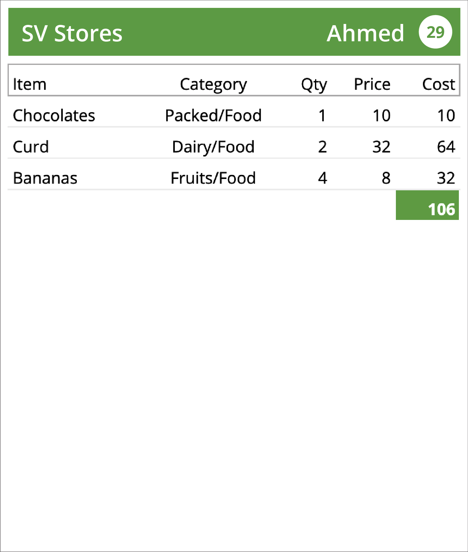Select the Bananas item cell
This screenshot has height=552, width=468.
point(45,178)
